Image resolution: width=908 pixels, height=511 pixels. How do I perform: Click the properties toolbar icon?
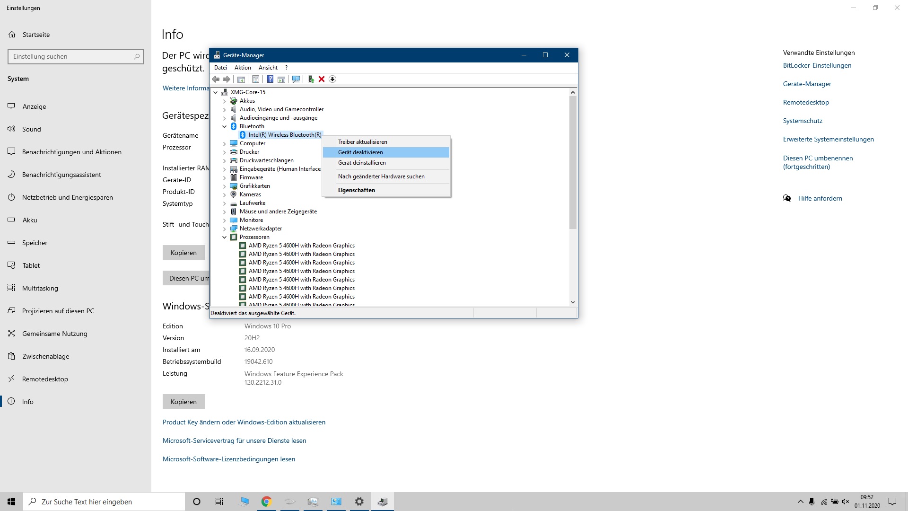[255, 79]
